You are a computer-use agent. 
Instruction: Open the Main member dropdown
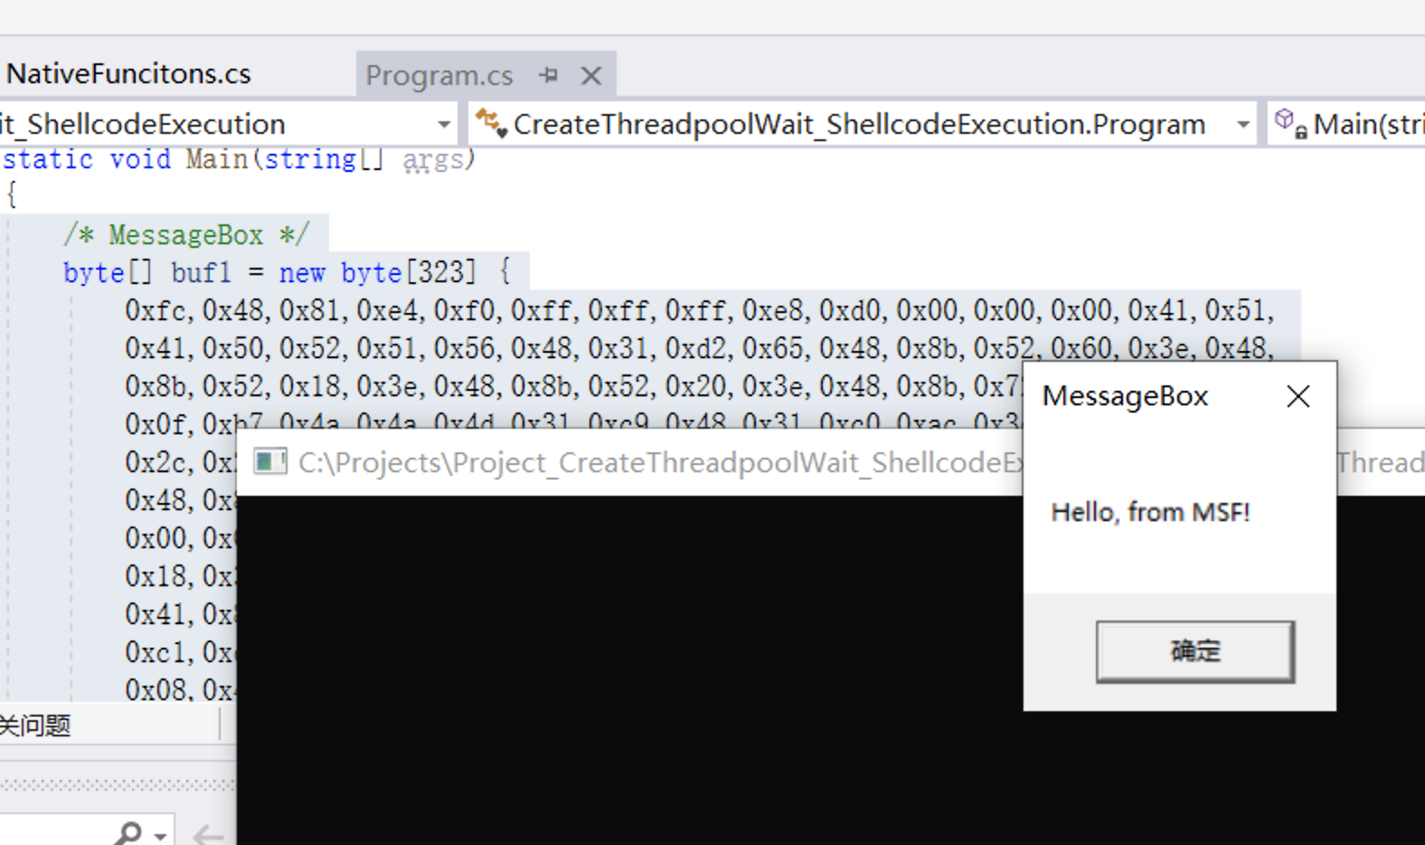pyautogui.click(x=1347, y=124)
